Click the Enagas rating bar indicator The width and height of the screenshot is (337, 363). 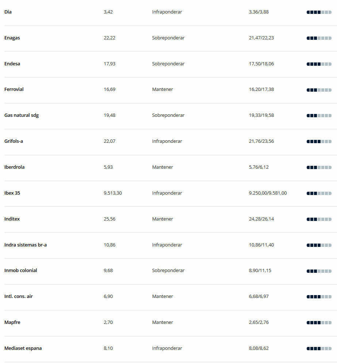point(319,38)
